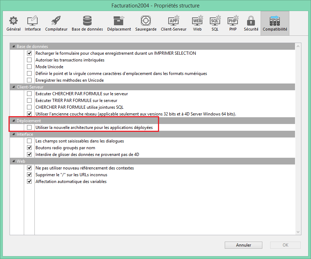Uncheck Utiliser l'ancienne couche réseau
The image size is (311, 259).
click(x=29, y=114)
